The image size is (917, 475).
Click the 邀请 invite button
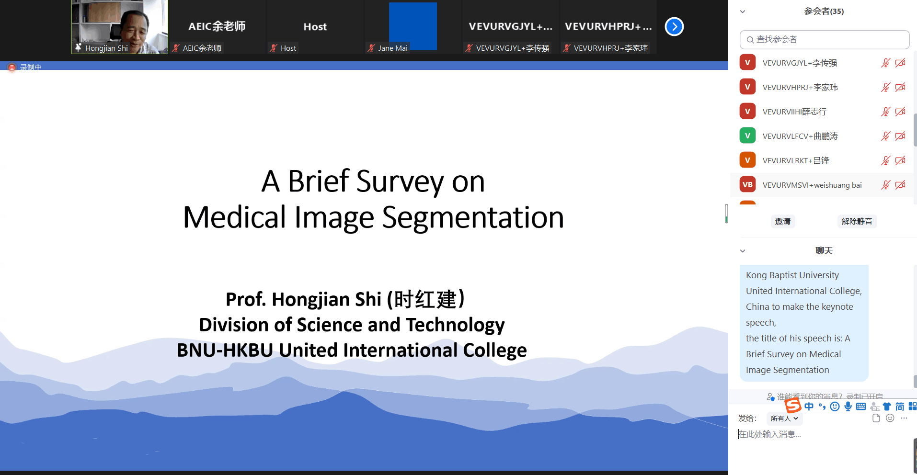pyautogui.click(x=782, y=221)
